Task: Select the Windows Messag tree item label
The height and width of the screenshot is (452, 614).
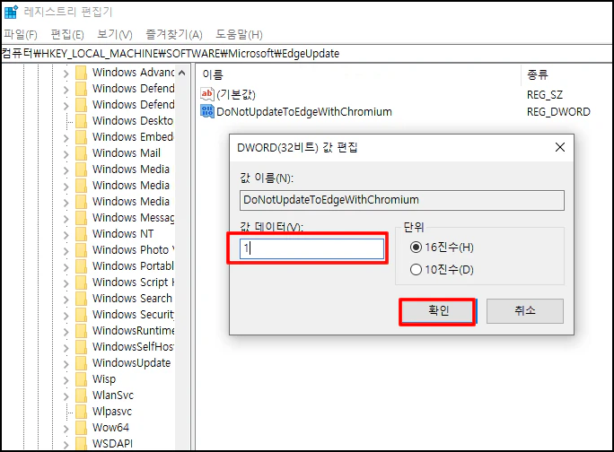Action: (133, 218)
